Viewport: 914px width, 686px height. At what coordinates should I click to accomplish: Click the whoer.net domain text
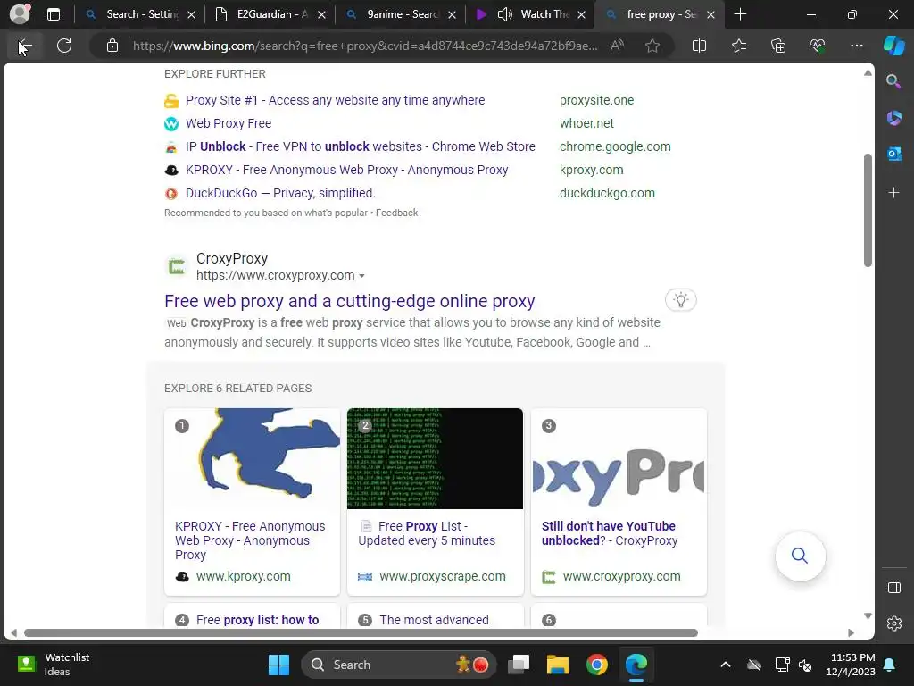[x=586, y=123]
